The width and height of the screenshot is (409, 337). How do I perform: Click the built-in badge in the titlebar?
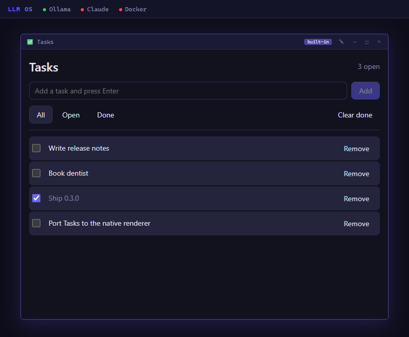(318, 42)
